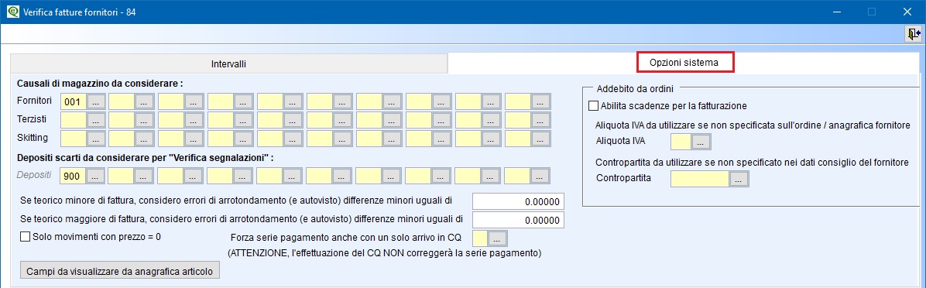Select the Opzioni sistema tab
Viewport: 926px width, 288px height.
point(684,63)
